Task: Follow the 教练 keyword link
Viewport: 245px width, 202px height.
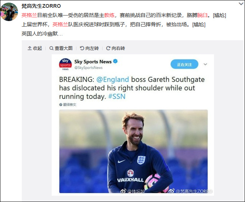Action: (x=109, y=15)
